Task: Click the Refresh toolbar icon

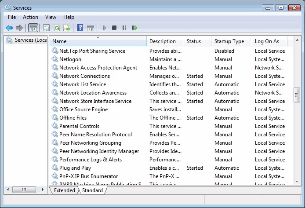Action: click(x=57, y=28)
